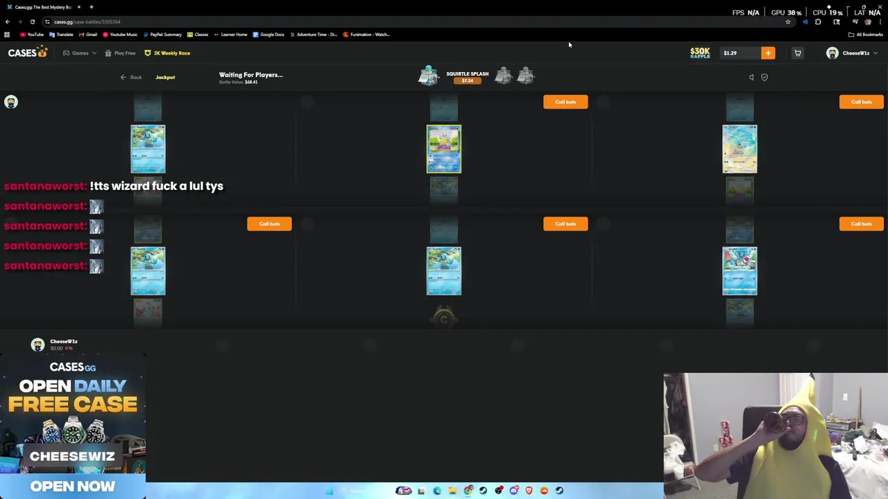Open Brave browser from the taskbar
Image resolution: width=888 pixels, height=499 pixels.
pos(529,491)
